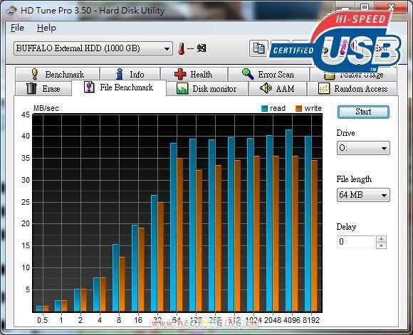Switch to the Benchmark tab
Viewport: 413px width, 335px height.
point(58,75)
